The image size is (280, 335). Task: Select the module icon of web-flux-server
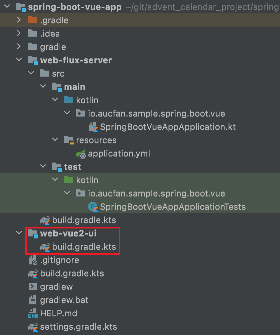coord(32,60)
